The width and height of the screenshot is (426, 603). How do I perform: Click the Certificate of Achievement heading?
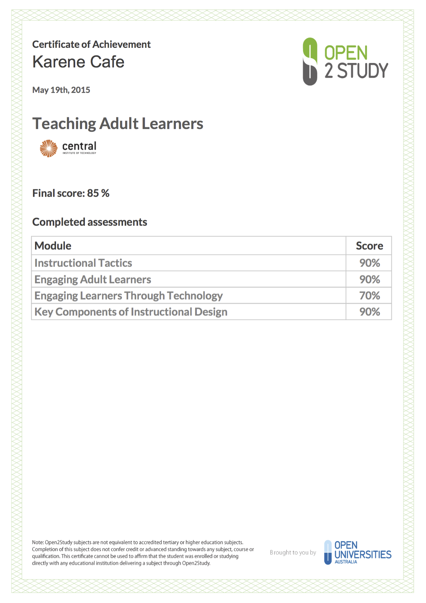(x=91, y=44)
